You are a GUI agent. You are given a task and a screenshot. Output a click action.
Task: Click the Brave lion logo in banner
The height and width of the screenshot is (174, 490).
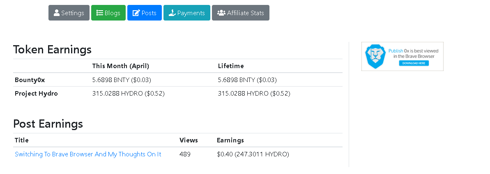tap(375, 56)
